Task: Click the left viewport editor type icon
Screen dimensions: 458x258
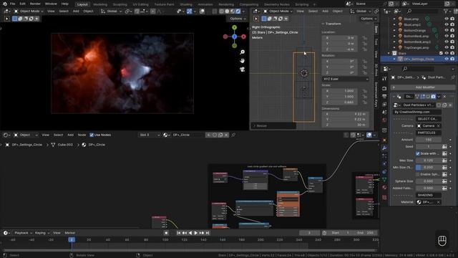Action: [x=6, y=11]
